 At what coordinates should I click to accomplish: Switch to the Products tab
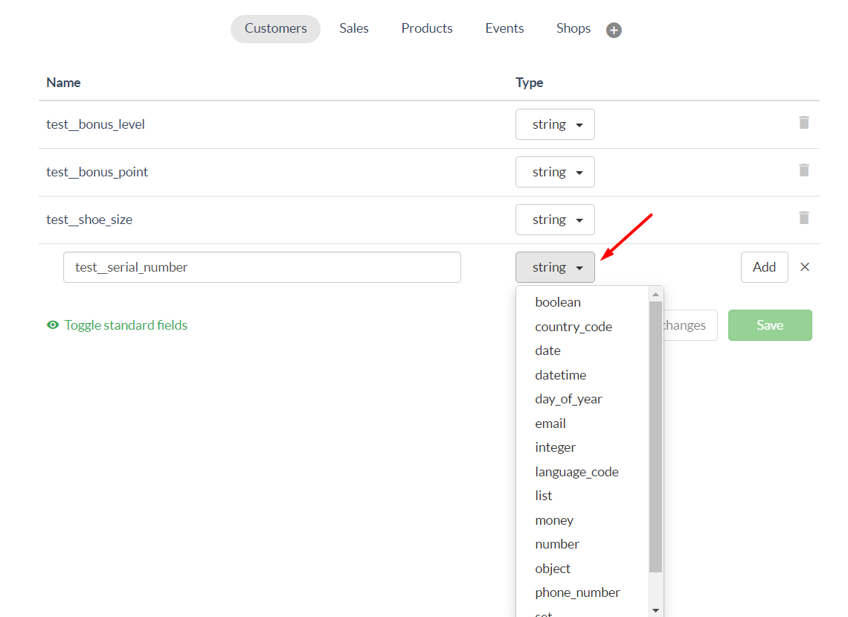click(x=427, y=29)
